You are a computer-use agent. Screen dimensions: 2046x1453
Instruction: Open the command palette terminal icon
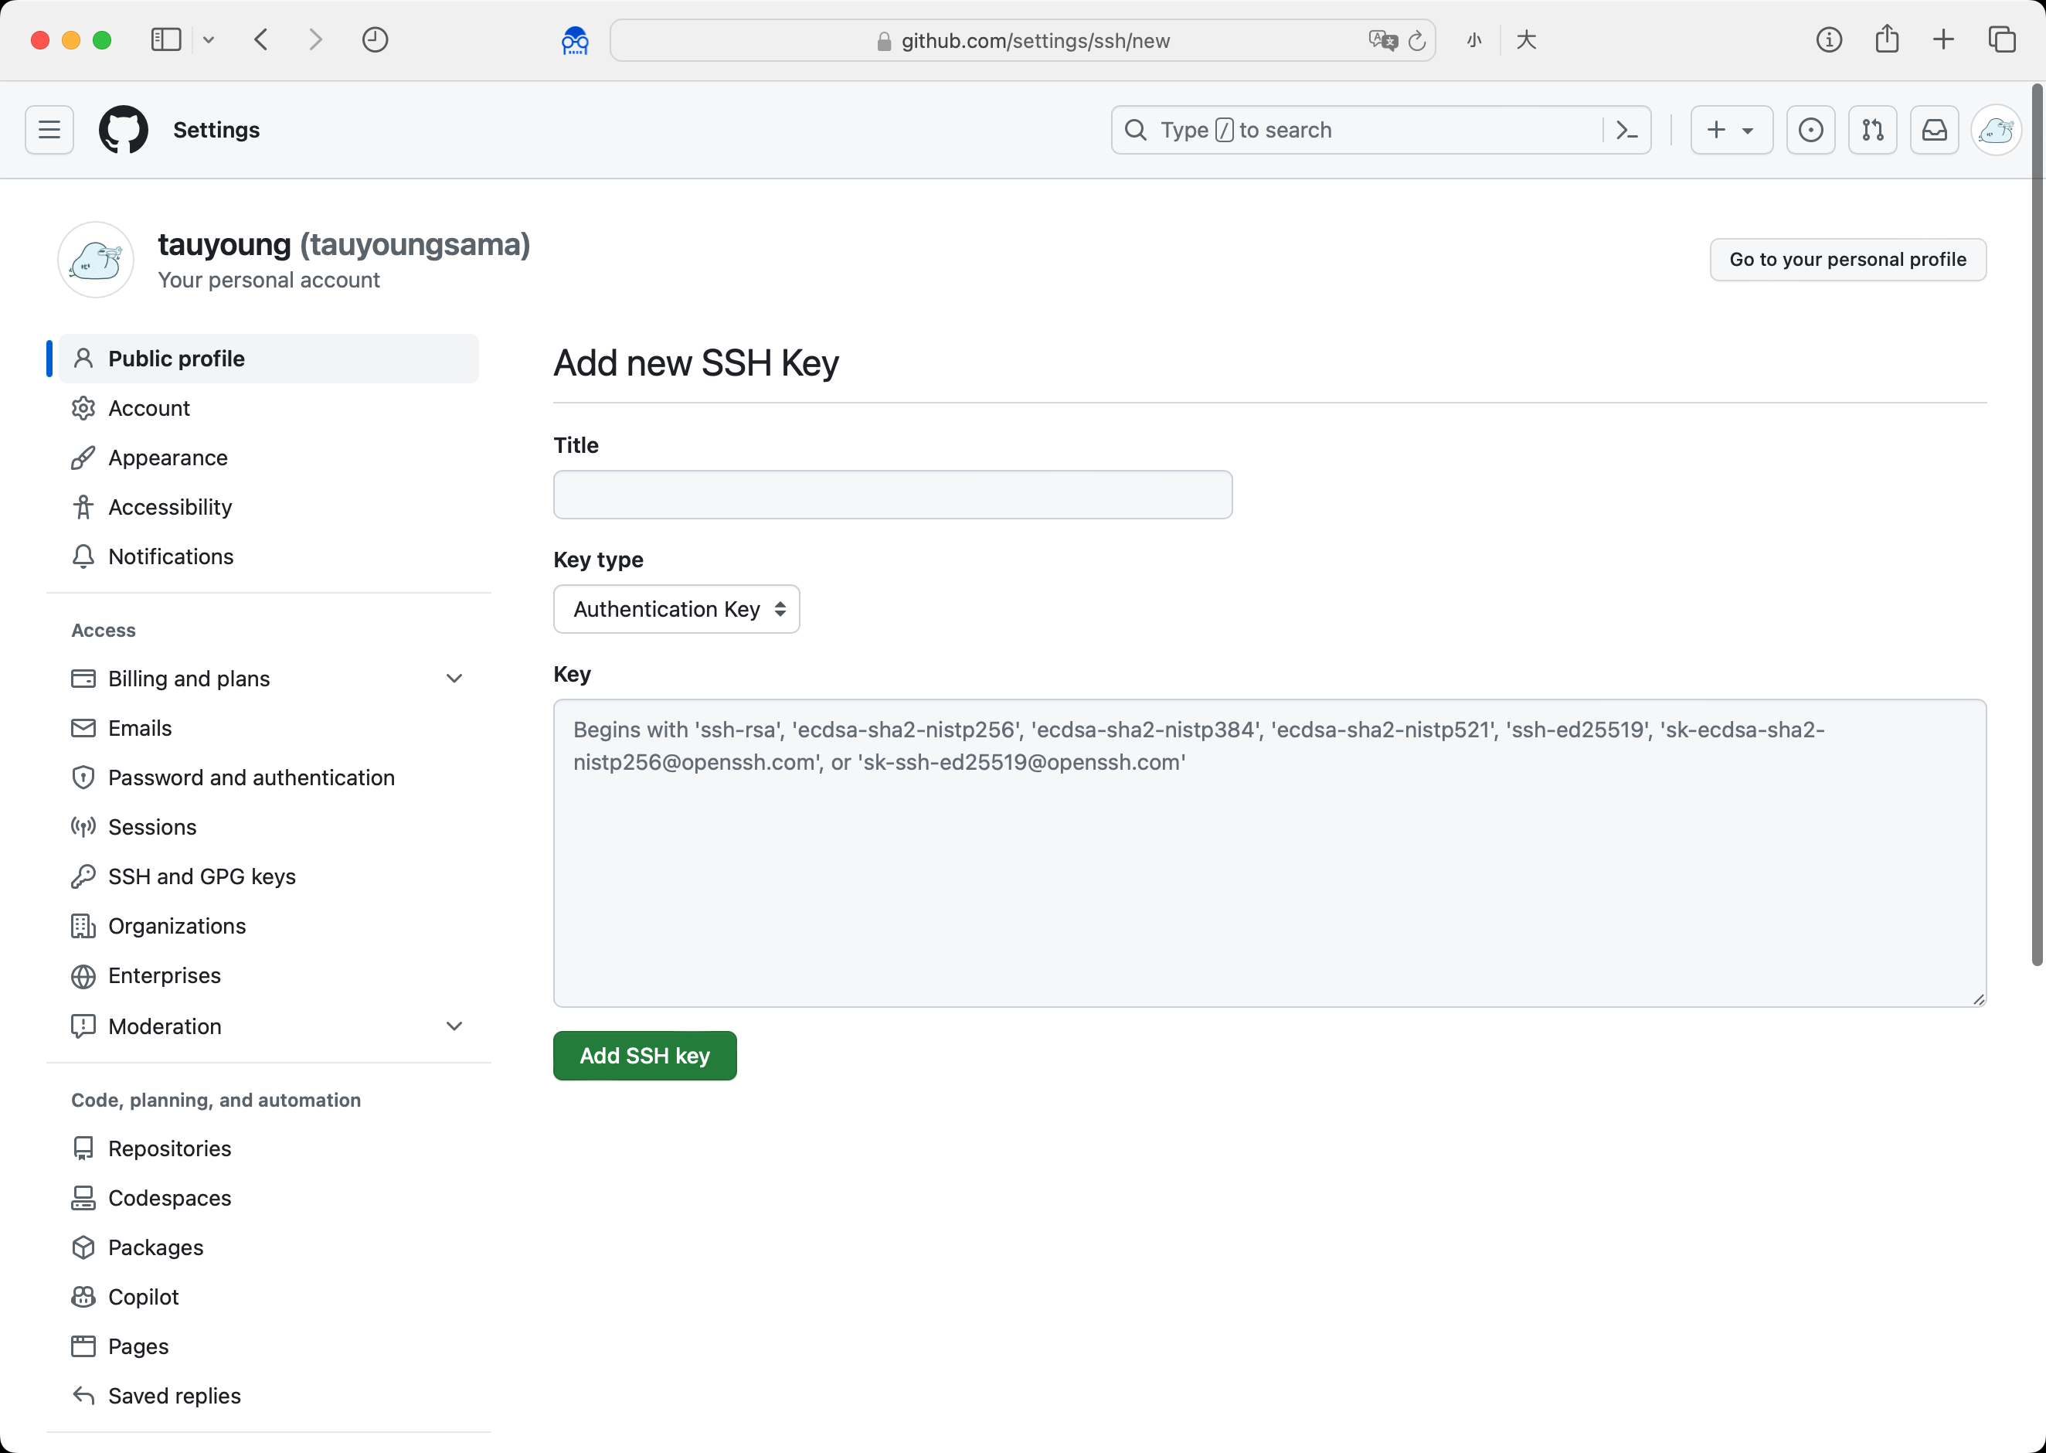[1626, 130]
